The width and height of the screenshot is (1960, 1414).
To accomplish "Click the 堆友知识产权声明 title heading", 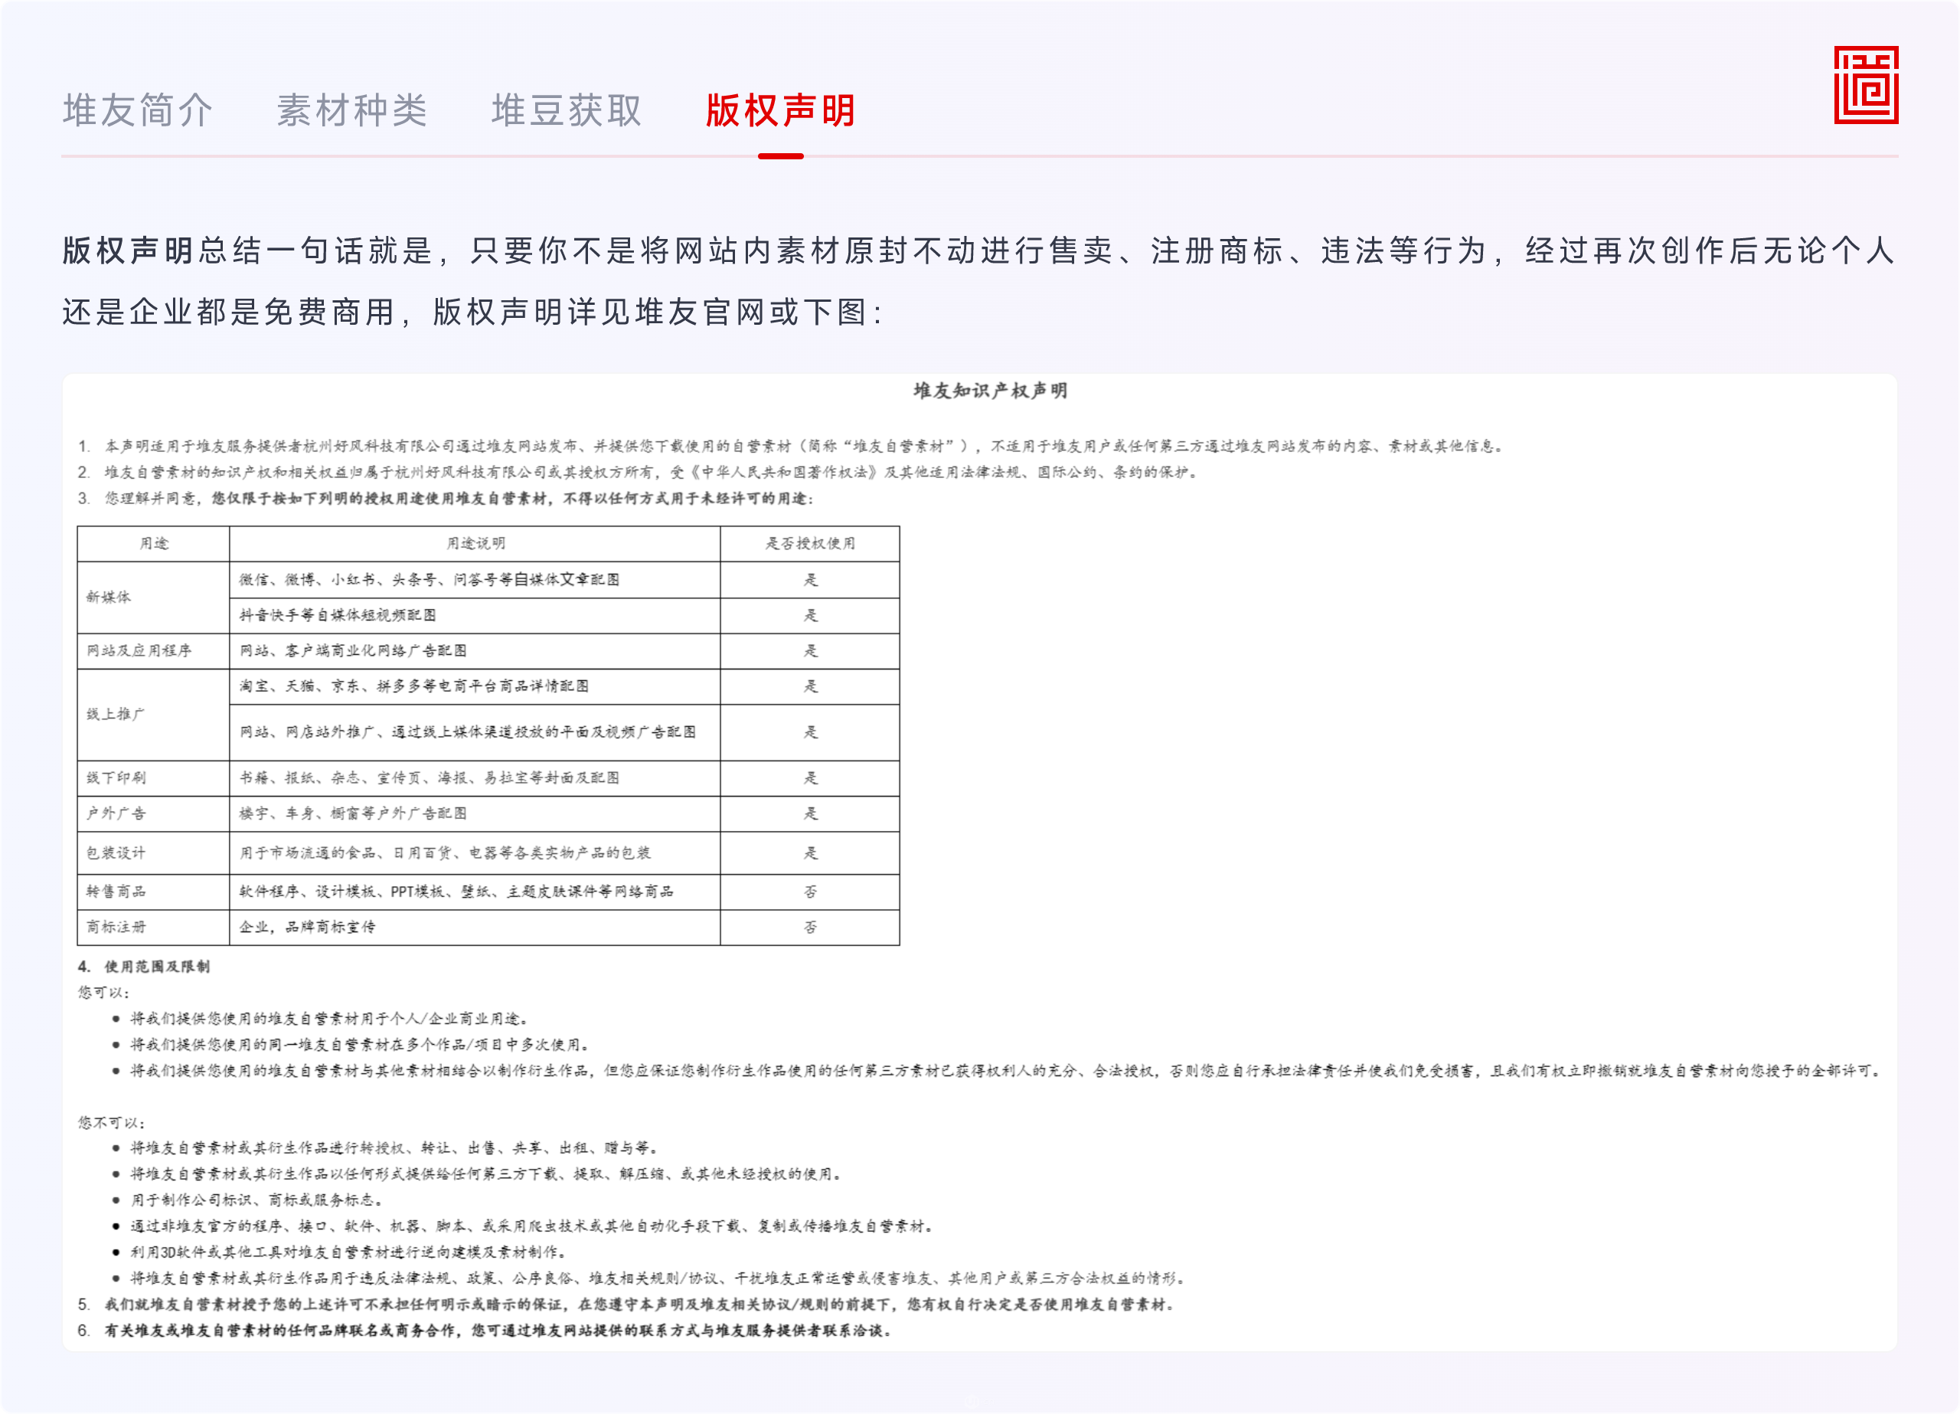I will [x=991, y=391].
